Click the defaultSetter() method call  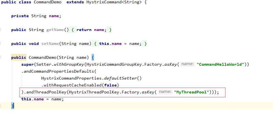123,78
